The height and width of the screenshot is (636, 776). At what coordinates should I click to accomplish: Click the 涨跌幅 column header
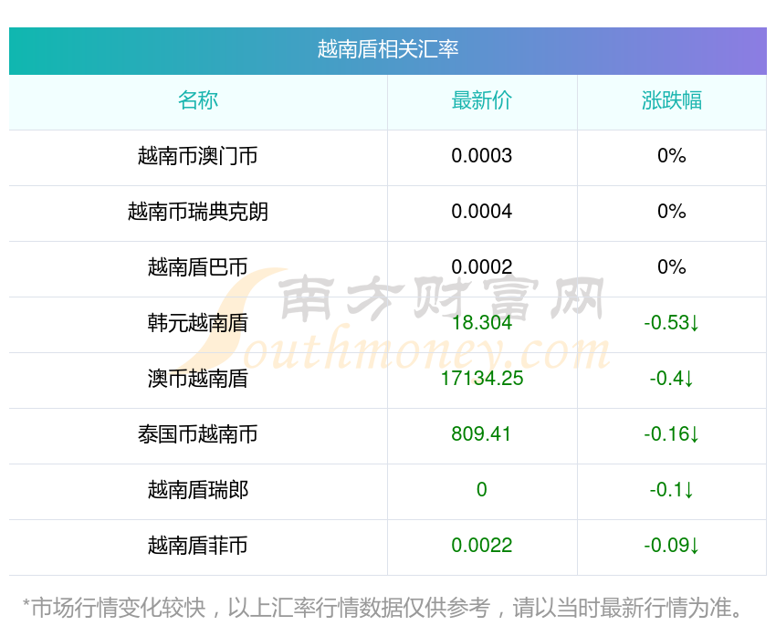tap(671, 100)
